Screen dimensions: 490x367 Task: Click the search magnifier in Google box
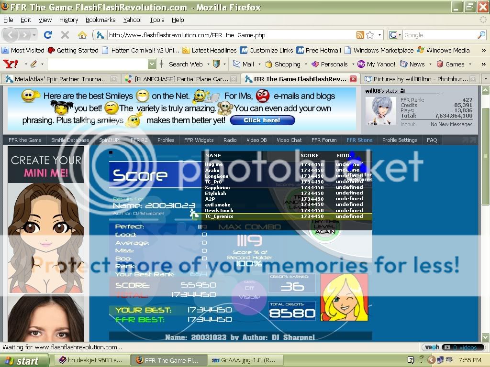coord(481,35)
